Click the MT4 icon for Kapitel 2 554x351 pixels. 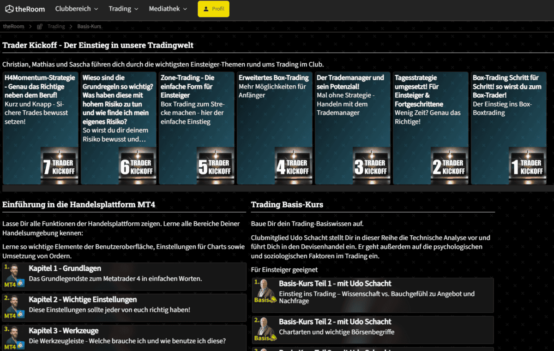[14, 307]
